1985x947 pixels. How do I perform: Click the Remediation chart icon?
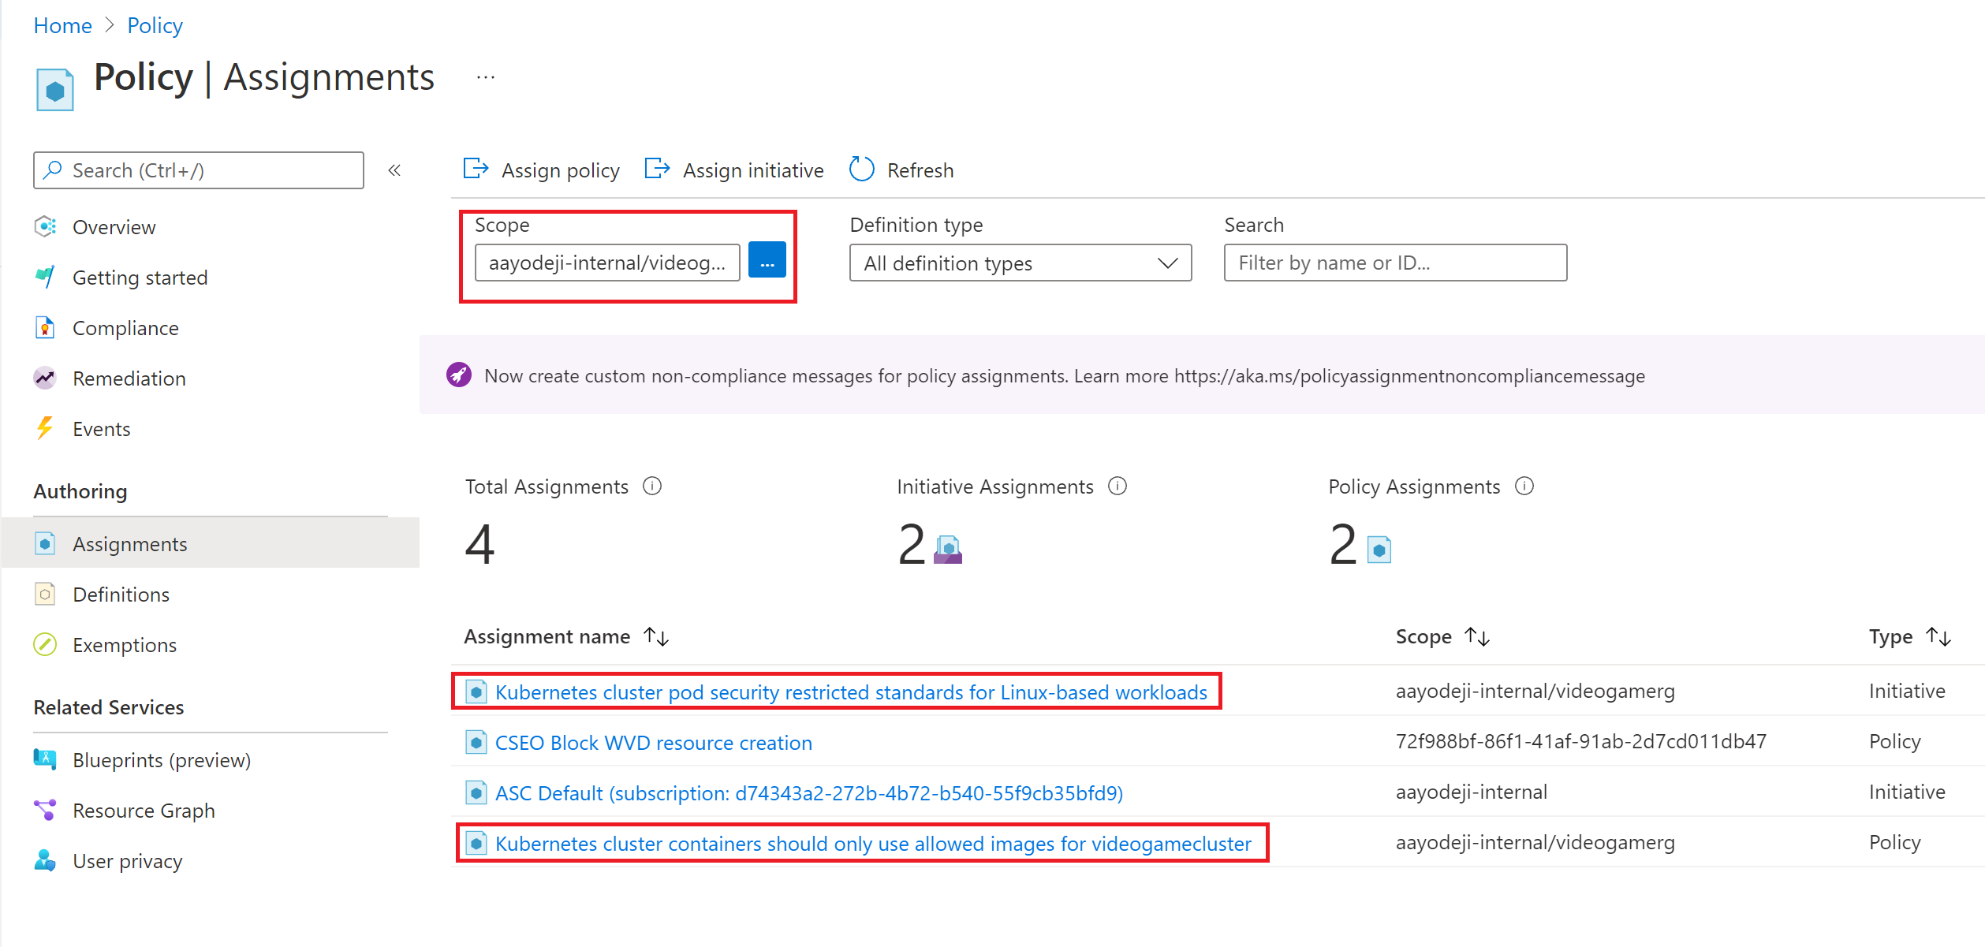pos(45,378)
